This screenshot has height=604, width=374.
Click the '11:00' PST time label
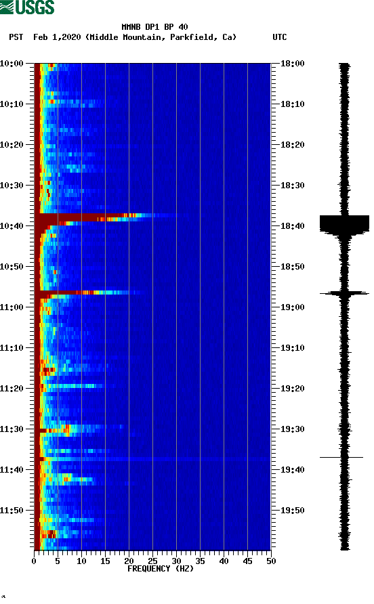pos(12,307)
